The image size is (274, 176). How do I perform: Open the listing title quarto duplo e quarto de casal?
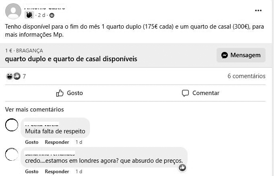71,59
